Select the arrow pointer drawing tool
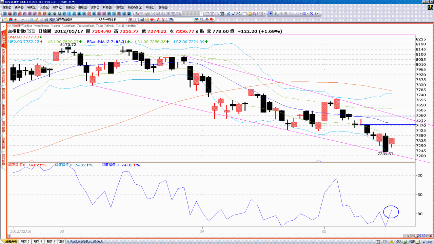This screenshot has width=434, height=244. 271,14
